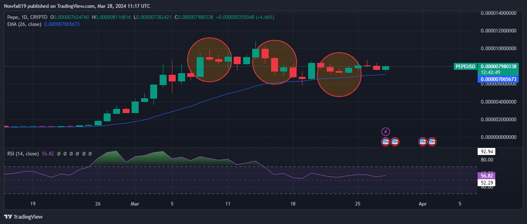Click the 26 date label on time axis

[x=98, y=203]
